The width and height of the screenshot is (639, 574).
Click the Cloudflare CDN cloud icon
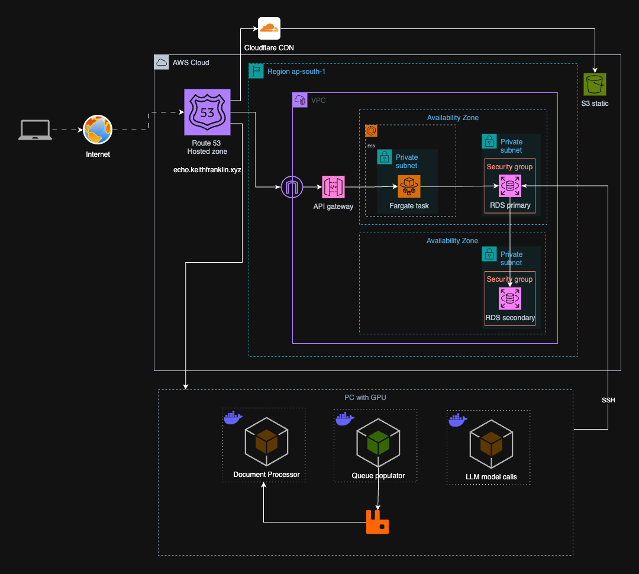coord(269,28)
